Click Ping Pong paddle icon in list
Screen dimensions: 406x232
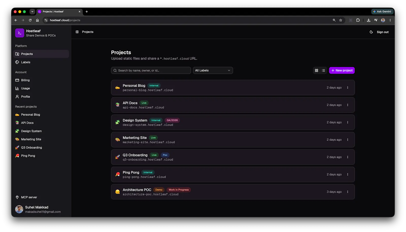(x=117, y=174)
